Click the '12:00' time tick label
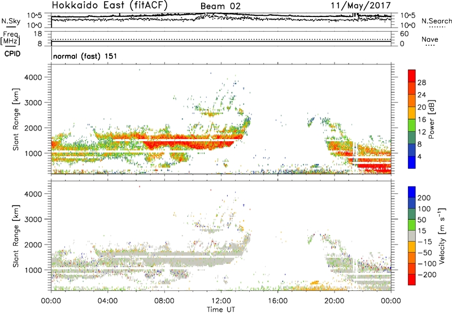The image size is (452, 313). click(x=221, y=301)
